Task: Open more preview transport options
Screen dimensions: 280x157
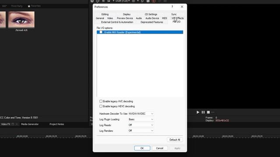Action: click(213, 112)
